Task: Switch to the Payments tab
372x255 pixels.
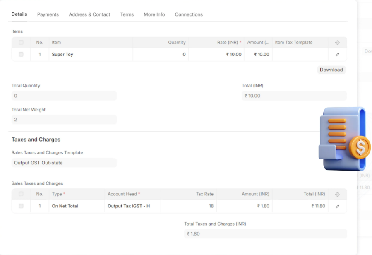Action: tap(48, 14)
